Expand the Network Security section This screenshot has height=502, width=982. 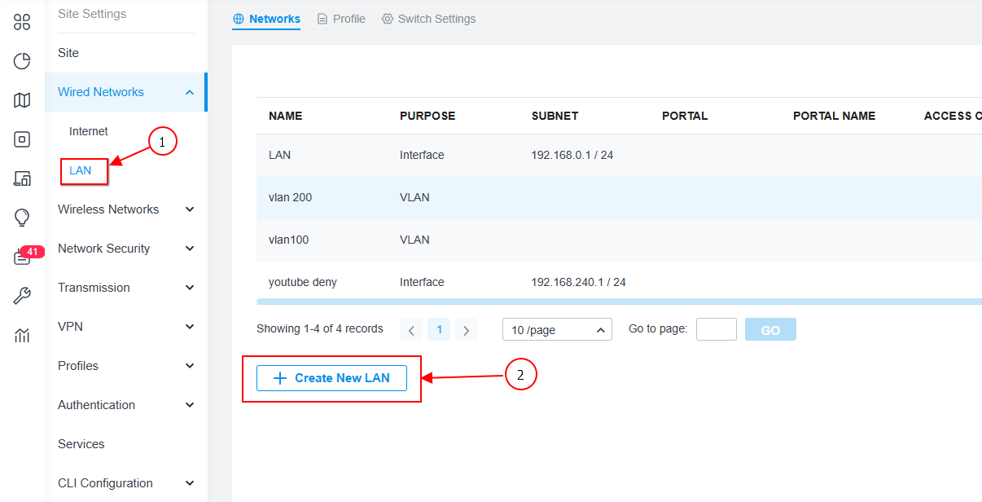[126, 249]
